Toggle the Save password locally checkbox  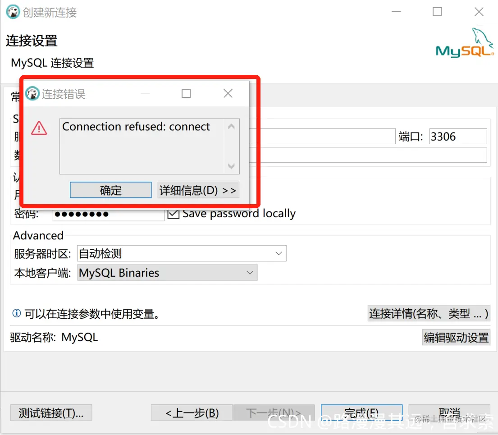pos(174,213)
